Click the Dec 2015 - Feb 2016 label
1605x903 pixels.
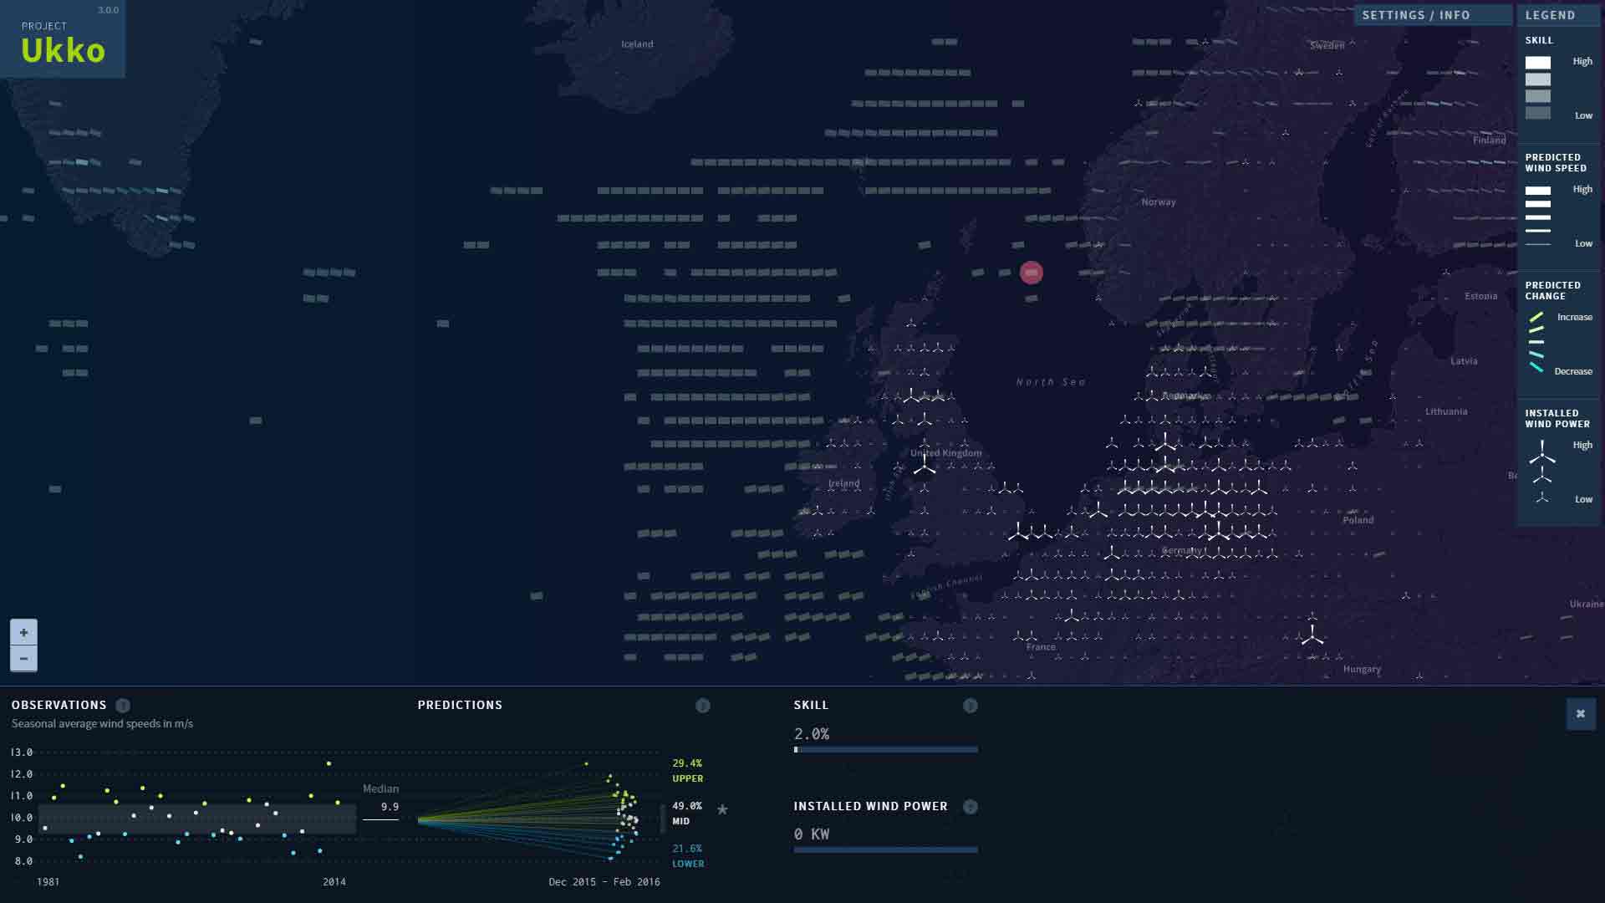[604, 882]
